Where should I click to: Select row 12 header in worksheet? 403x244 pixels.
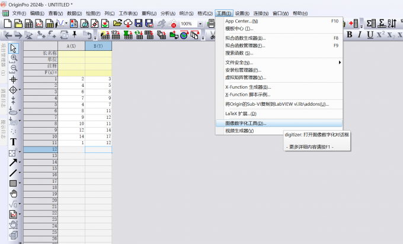point(41,149)
